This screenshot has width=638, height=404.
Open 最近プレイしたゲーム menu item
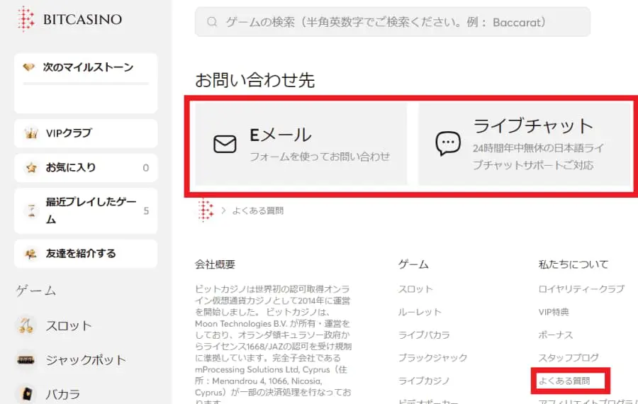pyautogui.click(x=86, y=211)
